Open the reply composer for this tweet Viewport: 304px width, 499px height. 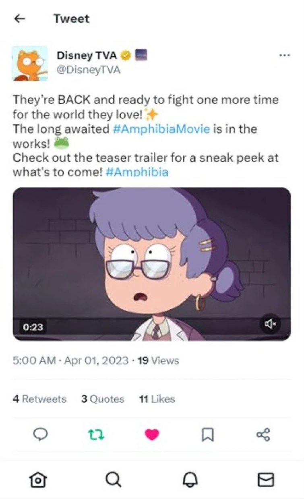coord(40,435)
